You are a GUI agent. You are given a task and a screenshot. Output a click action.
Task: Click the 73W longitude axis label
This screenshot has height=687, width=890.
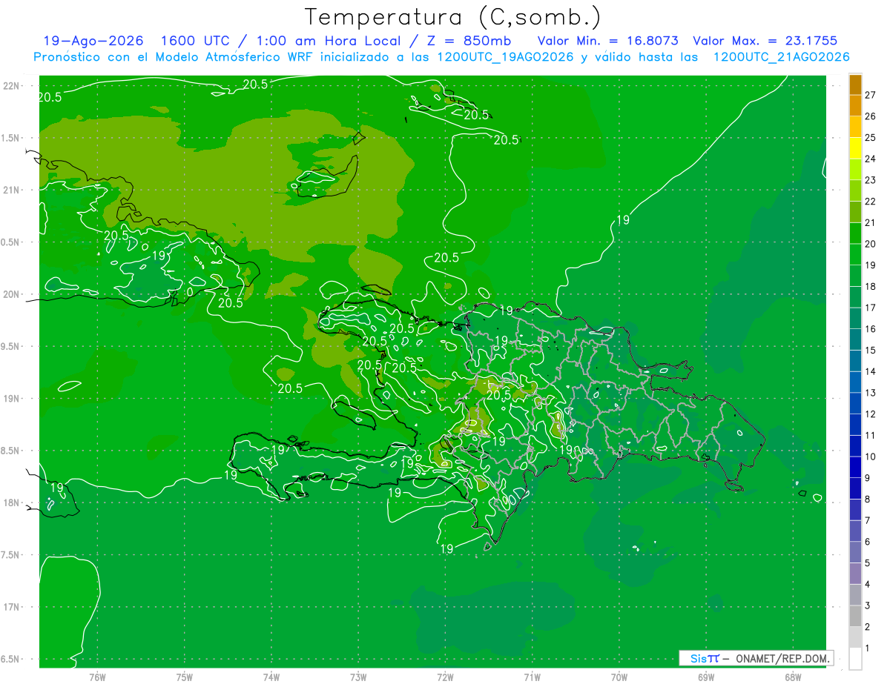(358, 677)
